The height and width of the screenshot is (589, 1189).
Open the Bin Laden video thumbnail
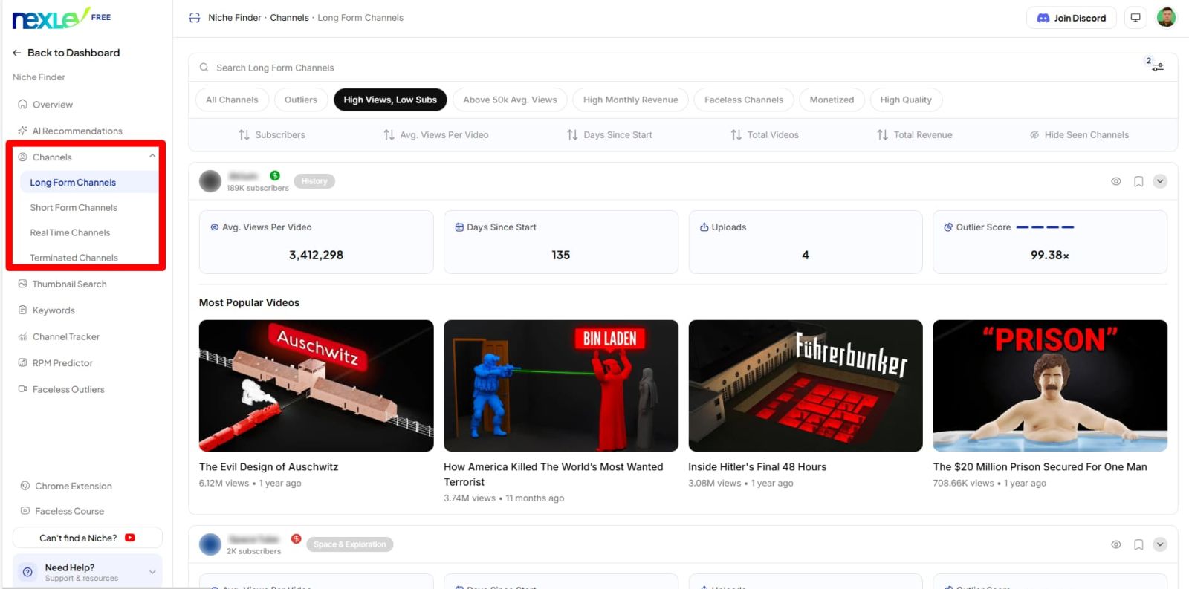point(561,385)
